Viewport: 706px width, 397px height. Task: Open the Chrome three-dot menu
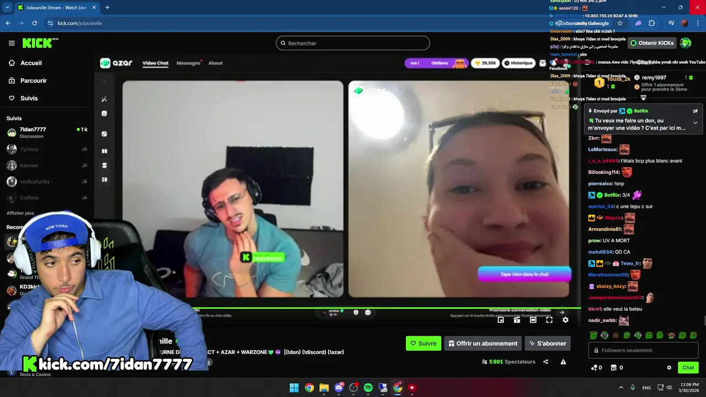pos(698,23)
